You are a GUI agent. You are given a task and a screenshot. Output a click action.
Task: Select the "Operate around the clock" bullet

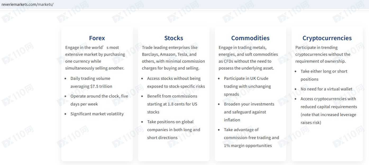pyautogui.click(x=99, y=100)
